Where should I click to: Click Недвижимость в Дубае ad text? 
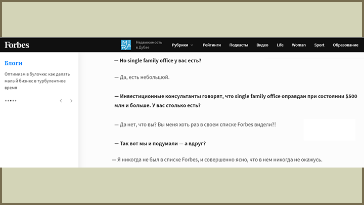[x=149, y=45]
